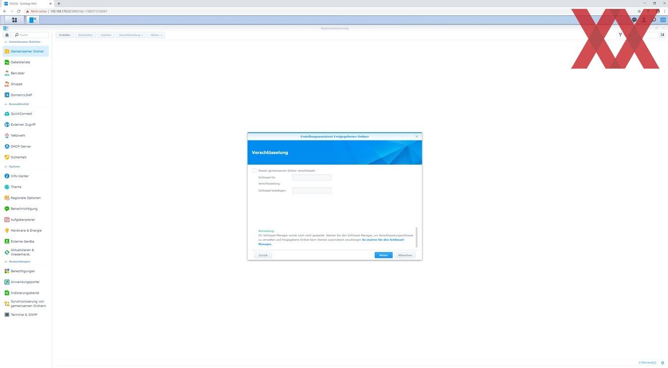Go to the control panel home icon
This screenshot has width=668, height=368.
pos(7,35)
